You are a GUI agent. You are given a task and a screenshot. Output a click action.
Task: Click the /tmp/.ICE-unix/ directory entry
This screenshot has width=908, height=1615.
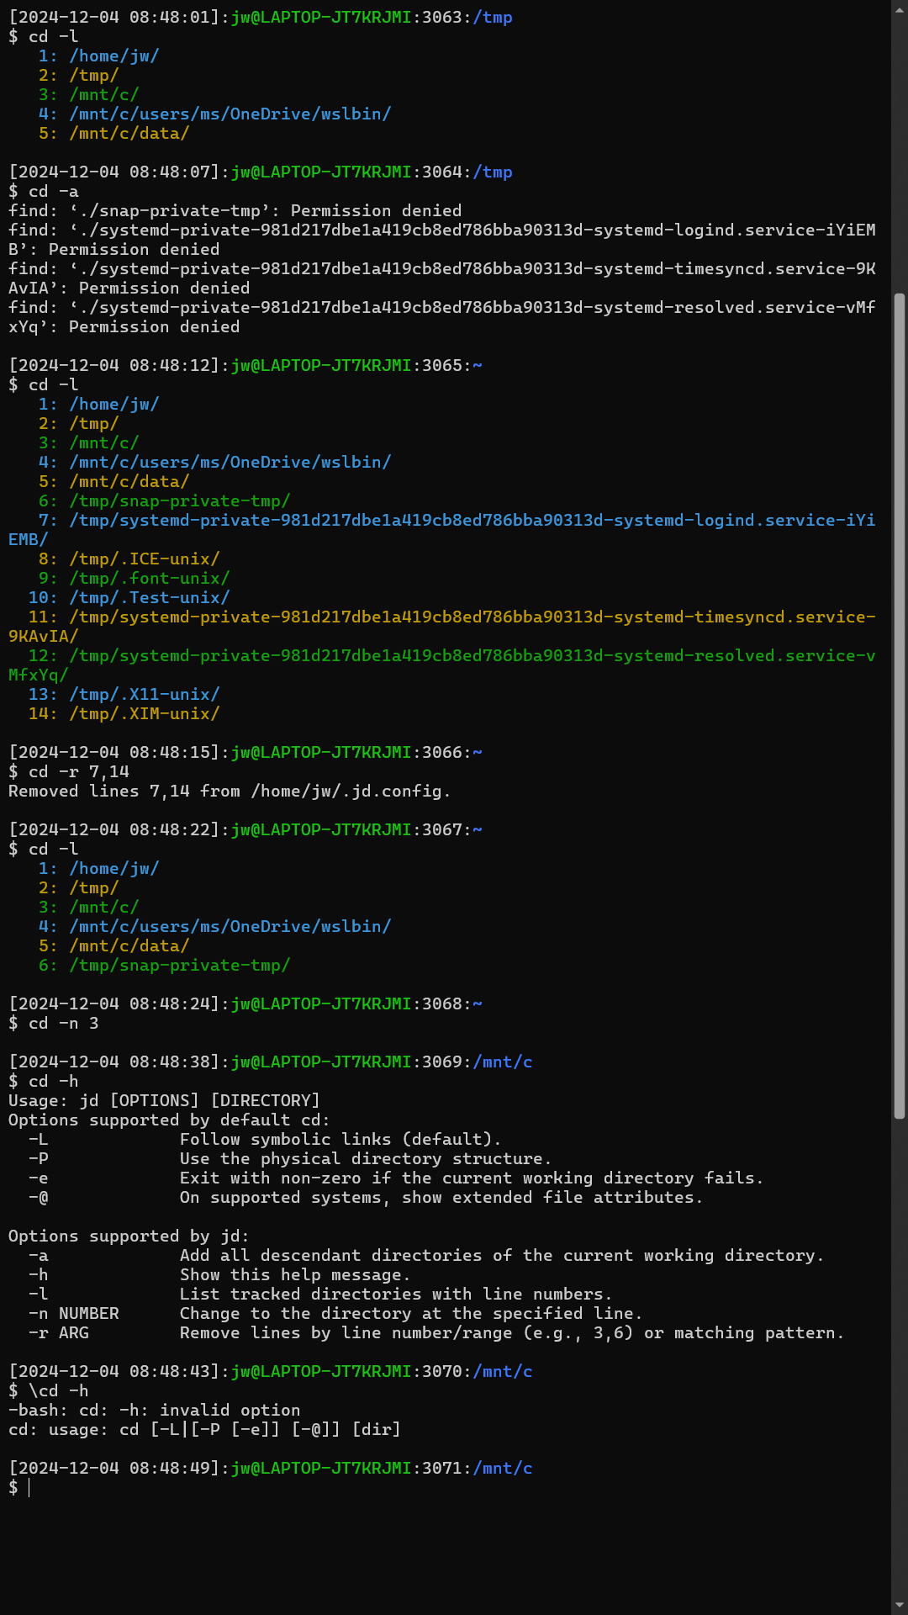(144, 559)
